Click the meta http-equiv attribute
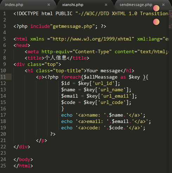Image resolution: width=172 pixels, height=173 pixels. [x=56, y=52]
